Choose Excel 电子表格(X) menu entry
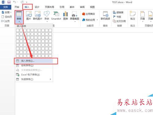 coord(34,75)
